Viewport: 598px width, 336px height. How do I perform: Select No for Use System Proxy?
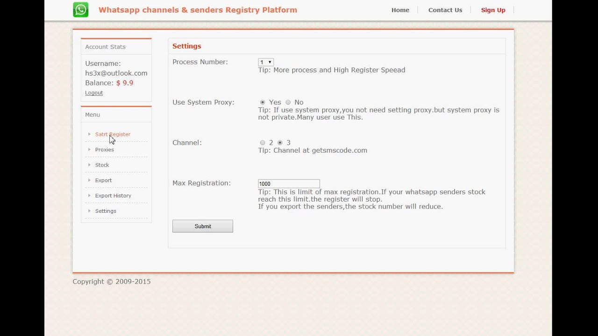click(288, 102)
